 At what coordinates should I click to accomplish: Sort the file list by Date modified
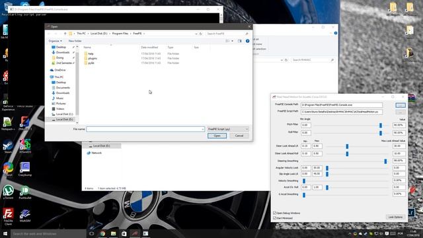coord(149,48)
